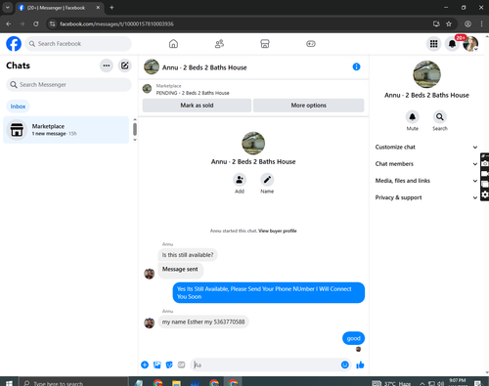Expand Customize chat section

[426, 148]
